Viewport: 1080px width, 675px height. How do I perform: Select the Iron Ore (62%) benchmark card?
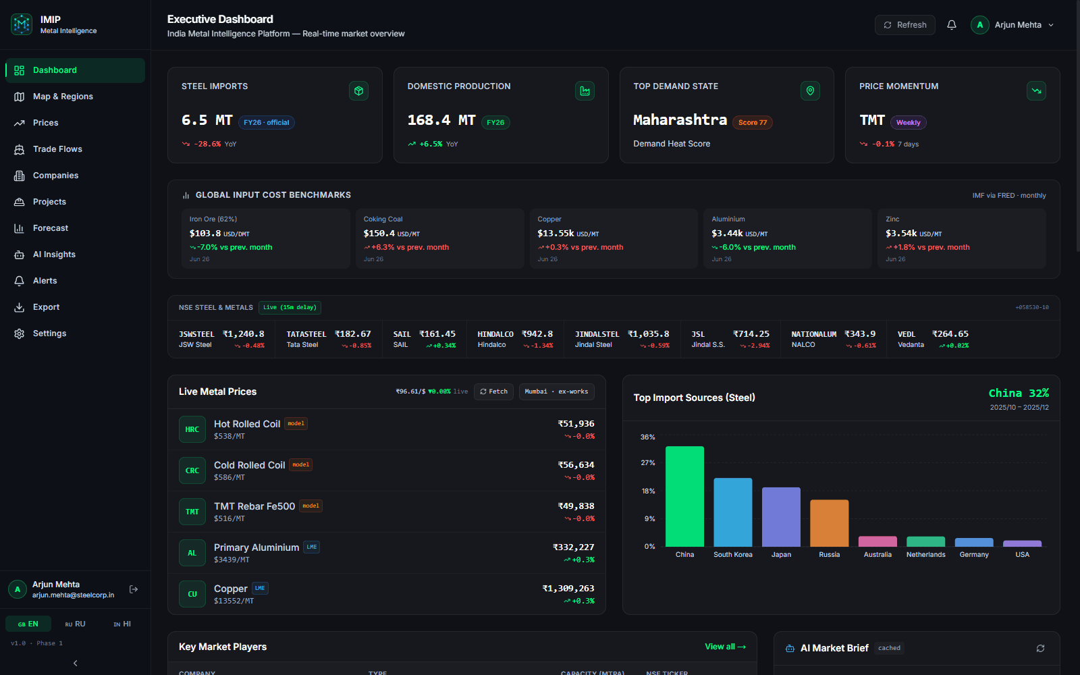pos(266,238)
